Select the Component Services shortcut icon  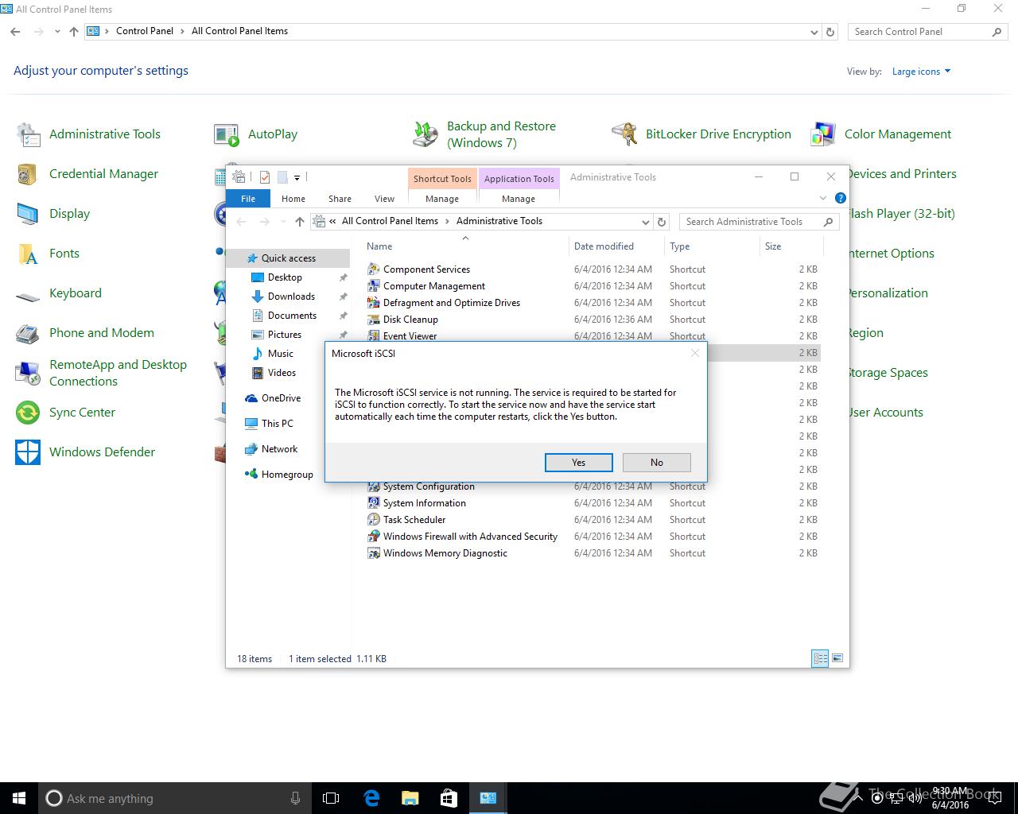coord(373,269)
